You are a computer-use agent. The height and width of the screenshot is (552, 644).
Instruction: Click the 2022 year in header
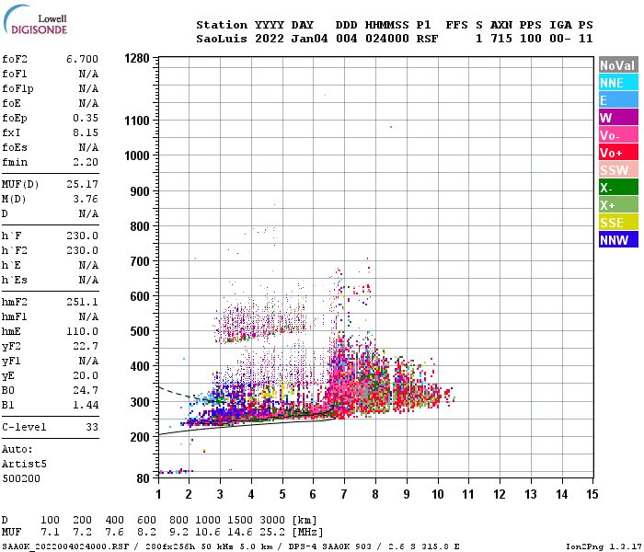click(270, 39)
